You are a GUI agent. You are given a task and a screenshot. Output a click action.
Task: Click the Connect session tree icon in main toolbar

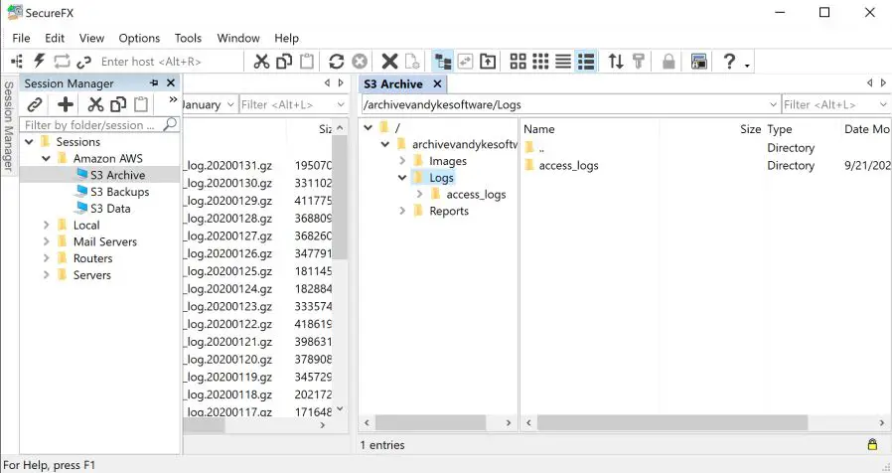(17, 61)
